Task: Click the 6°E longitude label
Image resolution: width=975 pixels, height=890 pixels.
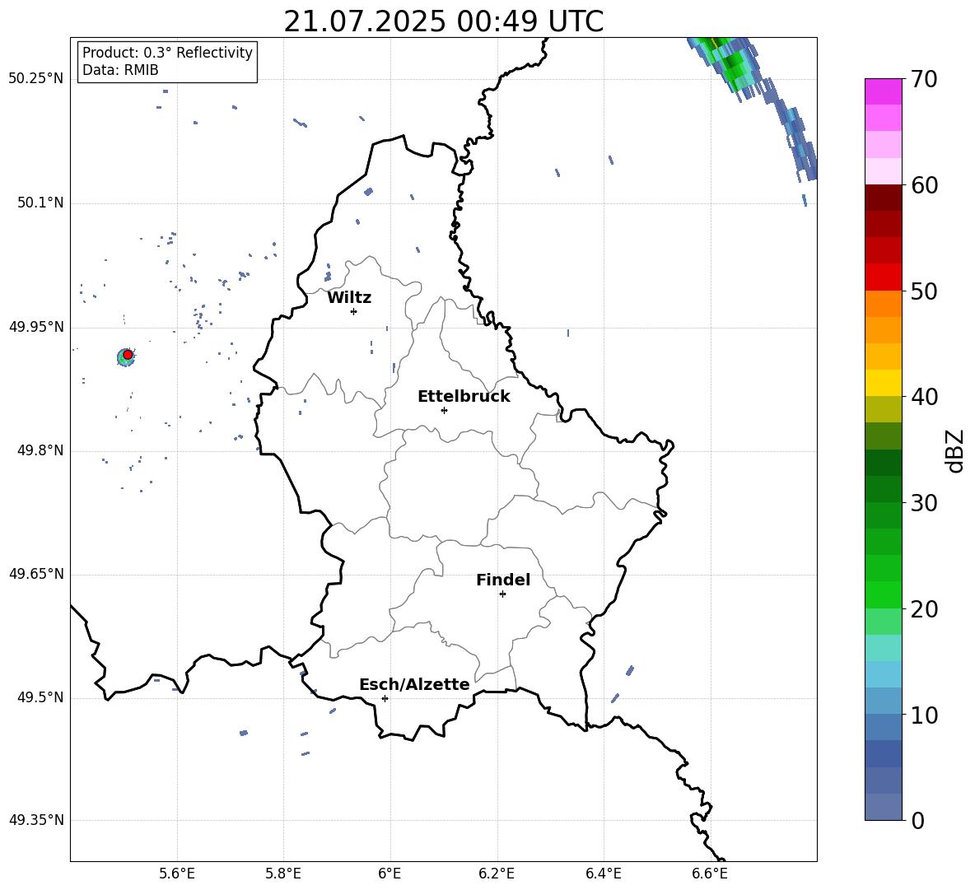Action: click(x=390, y=874)
